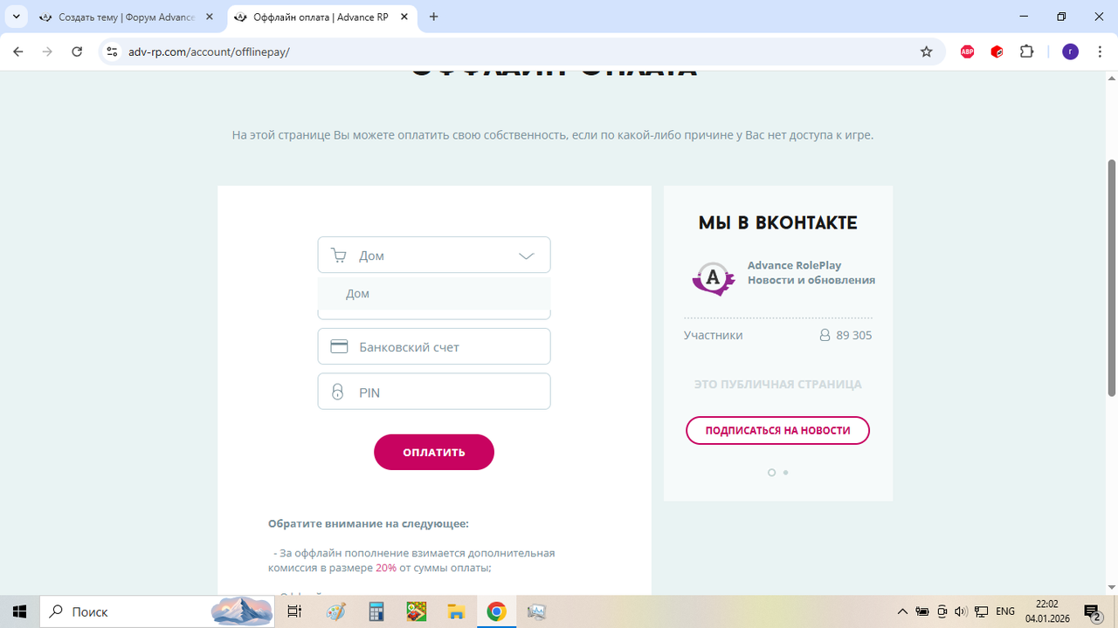The image size is (1118, 628).
Task: Click the ОПЛАТИТЬ button
Action: (434, 452)
